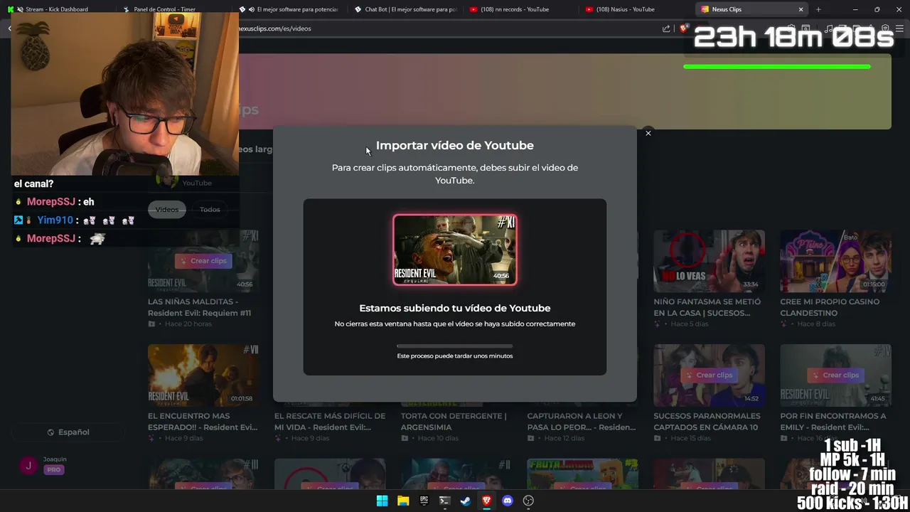910x512 pixels.
Task: Open CAPTURARON A LEON Y PASA LO PEOR title
Action: [582, 422]
